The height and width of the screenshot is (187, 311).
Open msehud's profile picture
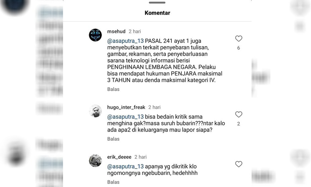95,35
